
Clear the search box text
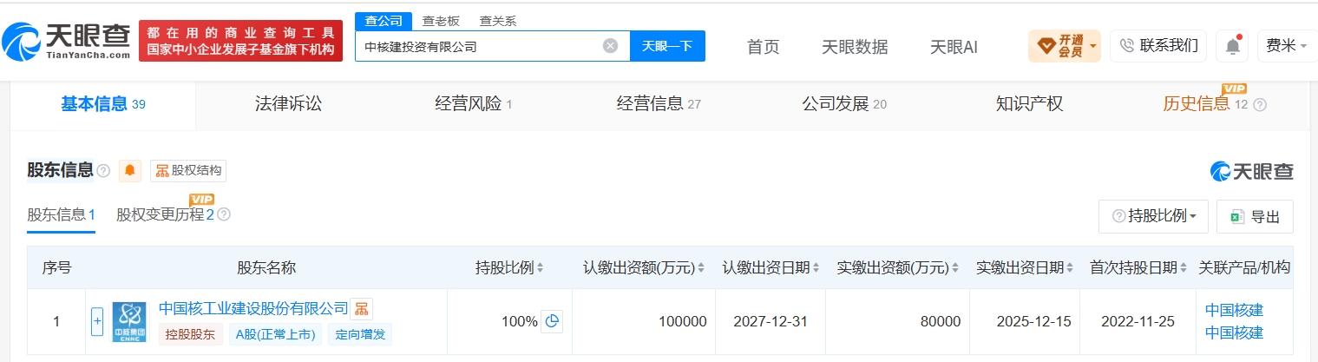point(611,46)
